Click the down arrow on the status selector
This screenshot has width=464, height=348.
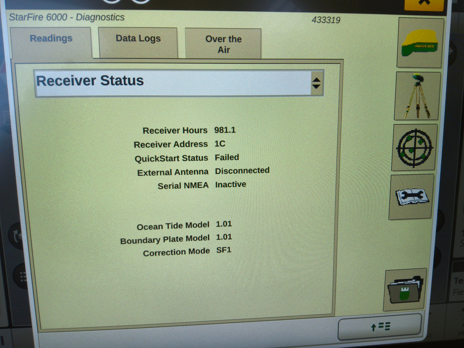click(317, 86)
